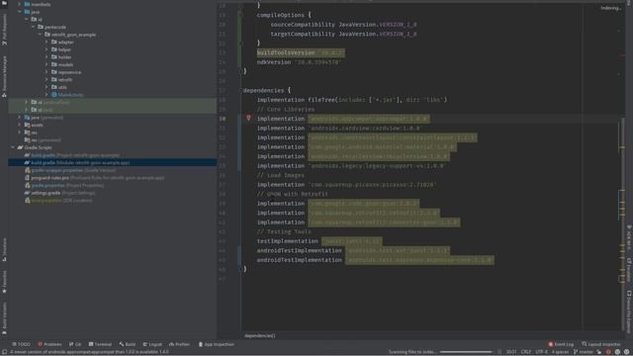633x356 pixels.
Task: Select the retrofit package
Action: pyautogui.click(x=65, y=79)
